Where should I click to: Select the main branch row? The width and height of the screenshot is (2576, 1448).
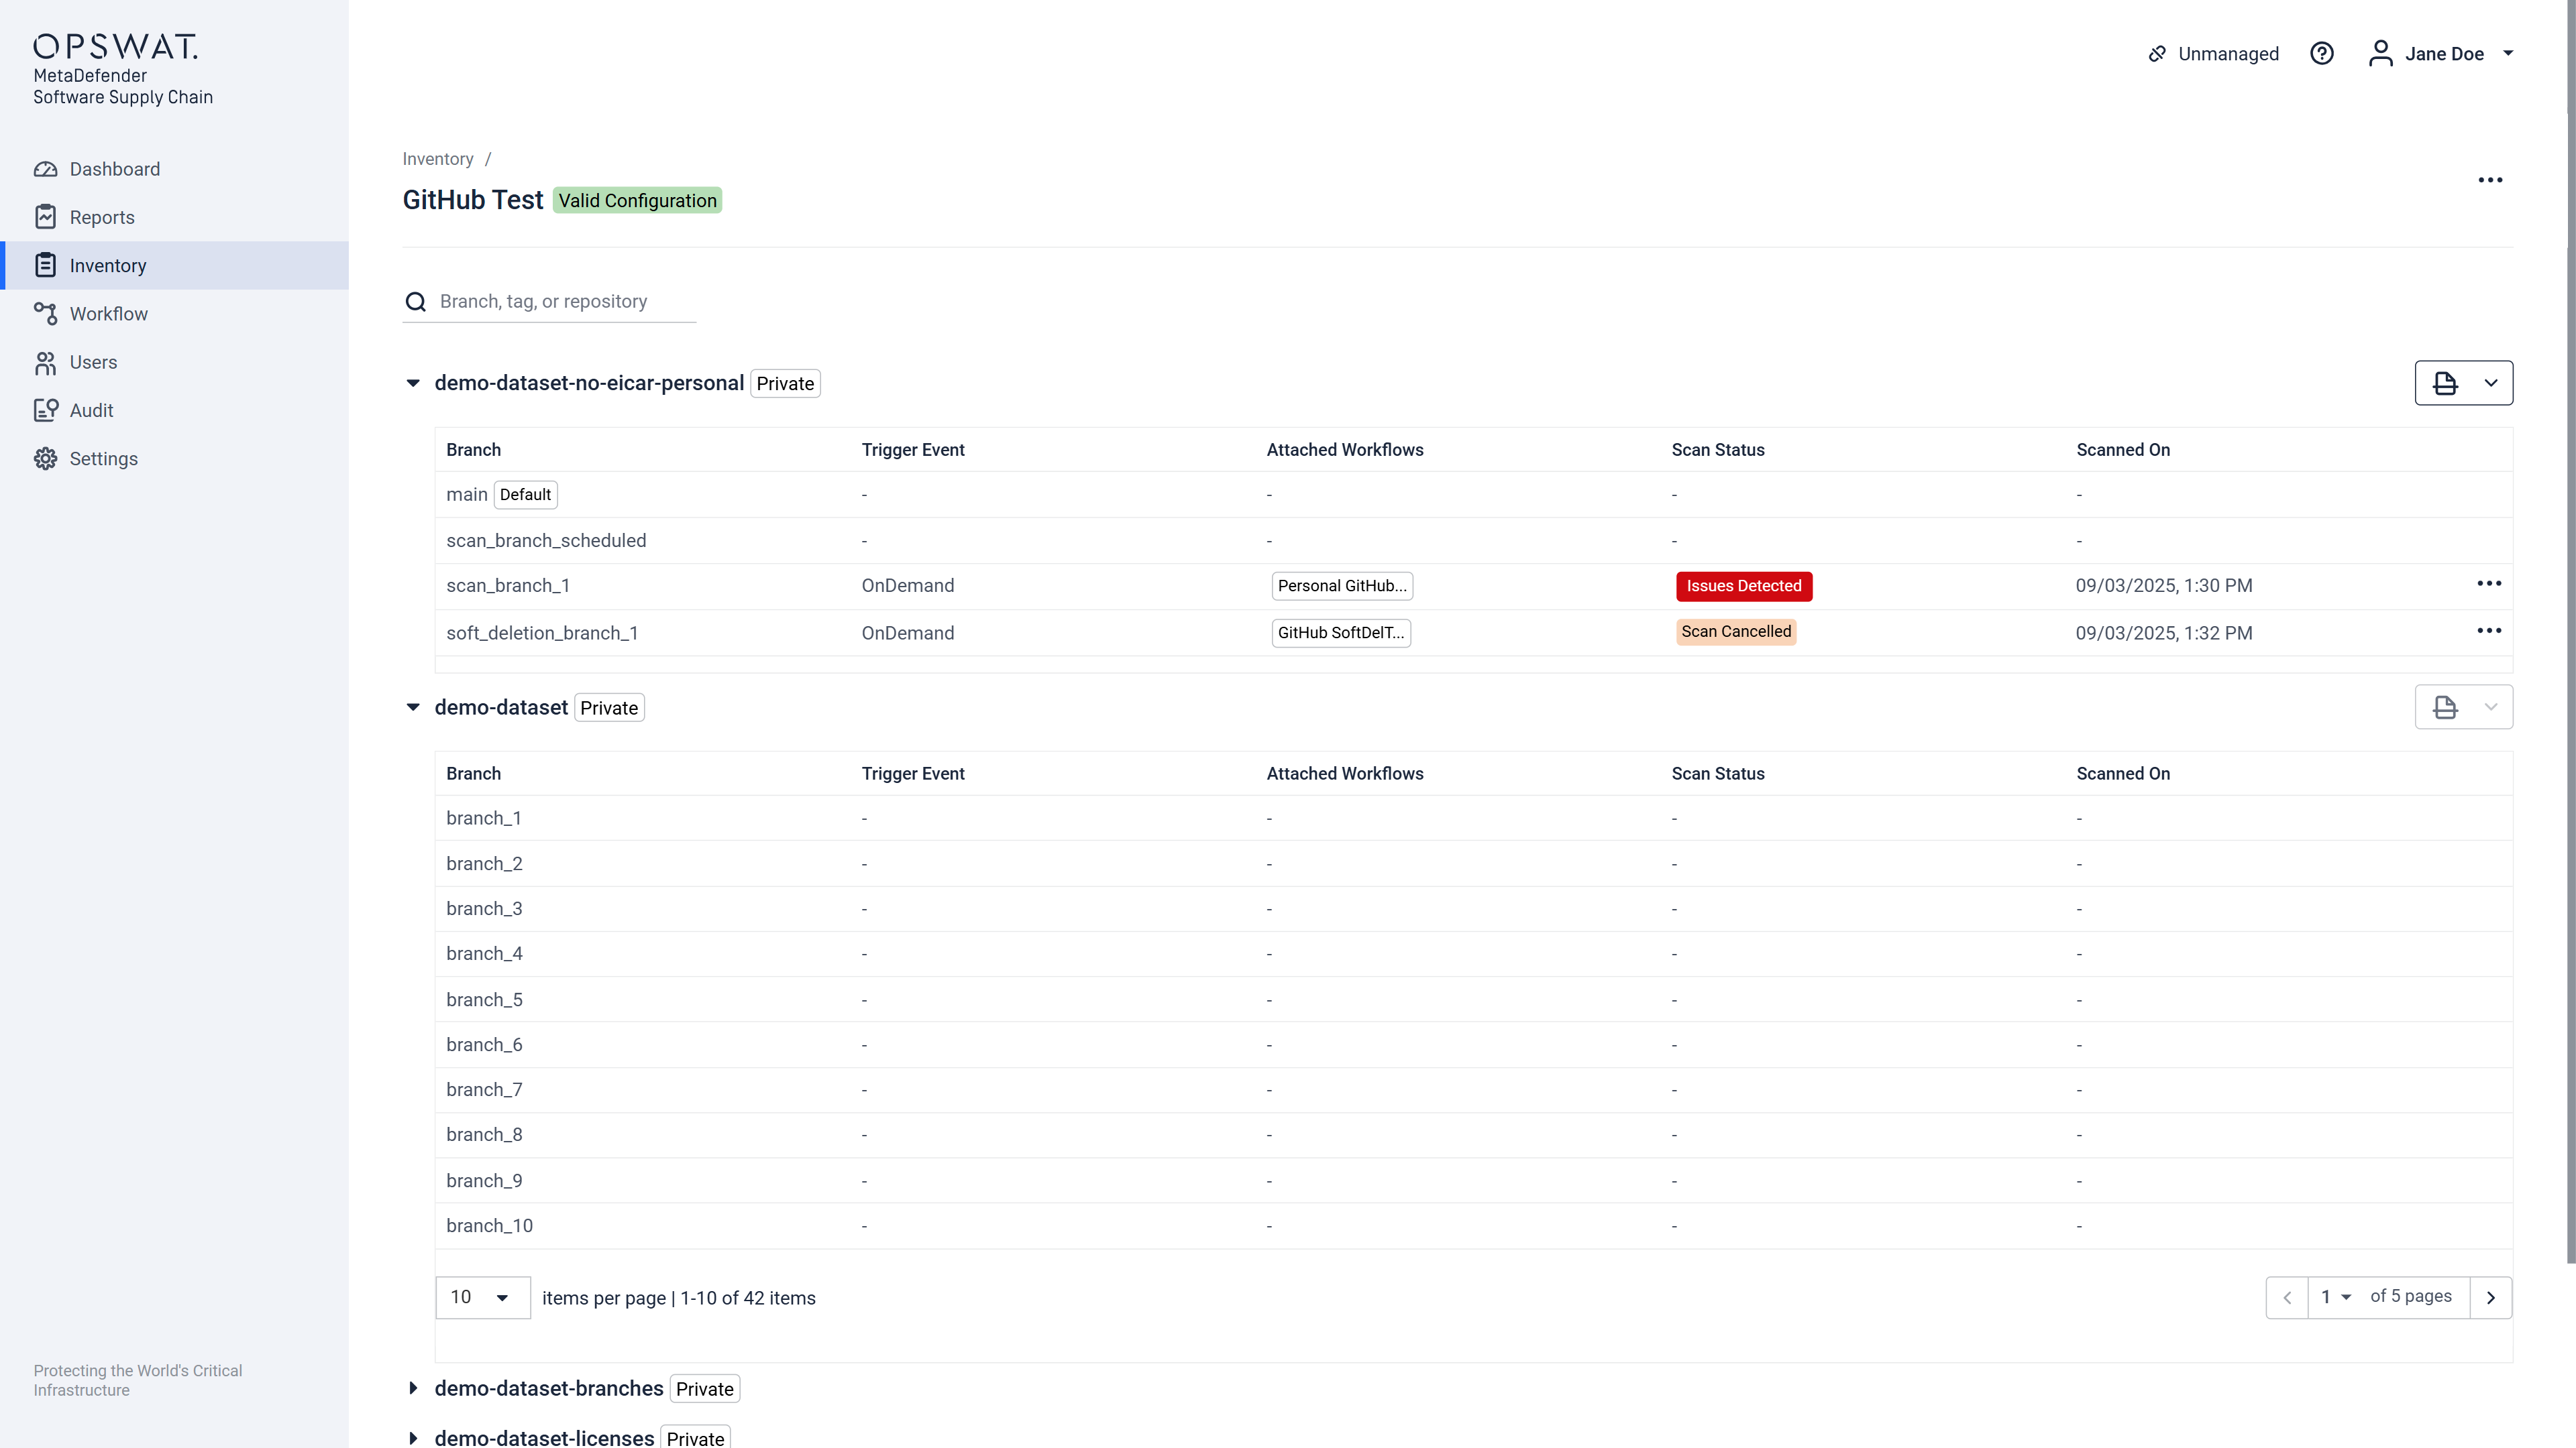click(x=1473, y=495)
